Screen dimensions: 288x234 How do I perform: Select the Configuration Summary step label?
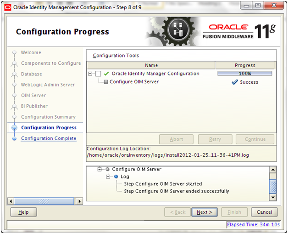click(x=48, y=117)
